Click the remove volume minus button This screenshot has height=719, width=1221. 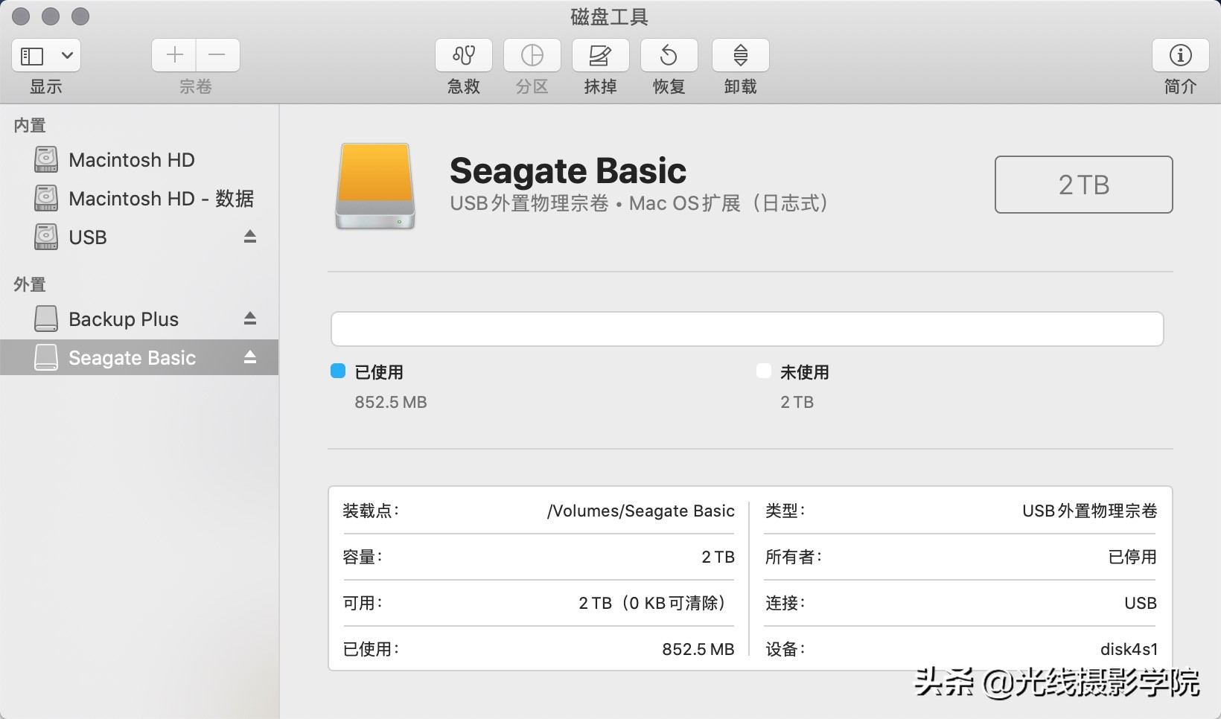[217, 55]
